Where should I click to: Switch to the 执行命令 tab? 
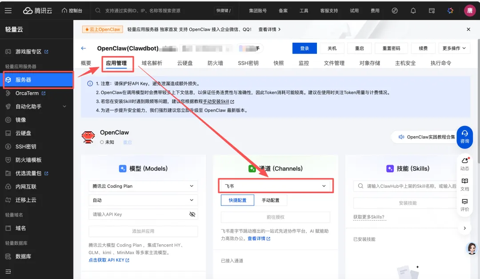(441, 63)
